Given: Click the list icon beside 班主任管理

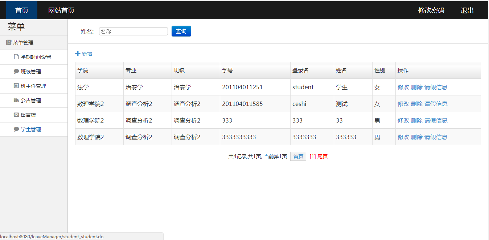Looking at the screenshot, I should 16,86.
